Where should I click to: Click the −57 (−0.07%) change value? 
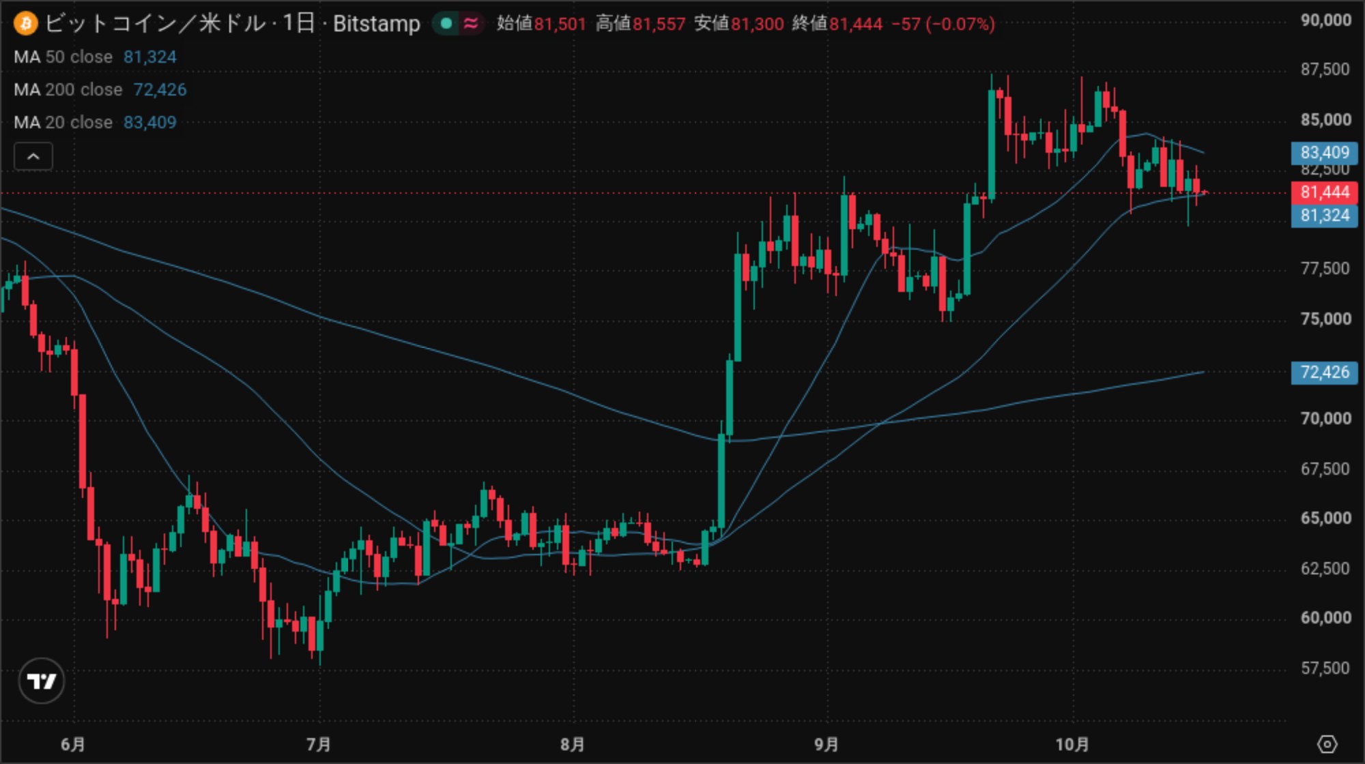pos(943,24)
